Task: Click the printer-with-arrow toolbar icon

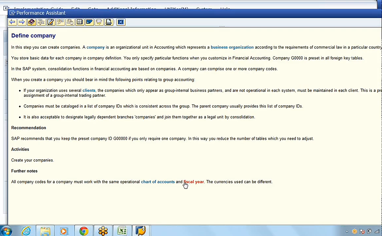Action: [99, 22]
